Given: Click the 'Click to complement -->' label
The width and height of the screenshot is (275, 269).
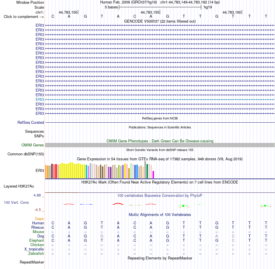Looking at the screenshot, I should click(24, 17).
